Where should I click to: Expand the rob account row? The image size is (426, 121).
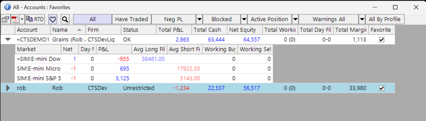click(x=8, y=88)
